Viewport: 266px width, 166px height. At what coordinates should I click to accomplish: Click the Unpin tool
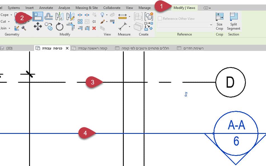click(94, 15)
